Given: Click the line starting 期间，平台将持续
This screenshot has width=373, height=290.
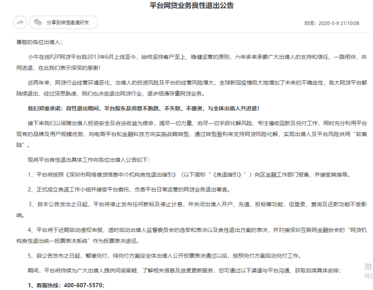Looking at the screenshot, I should [185, 271].
